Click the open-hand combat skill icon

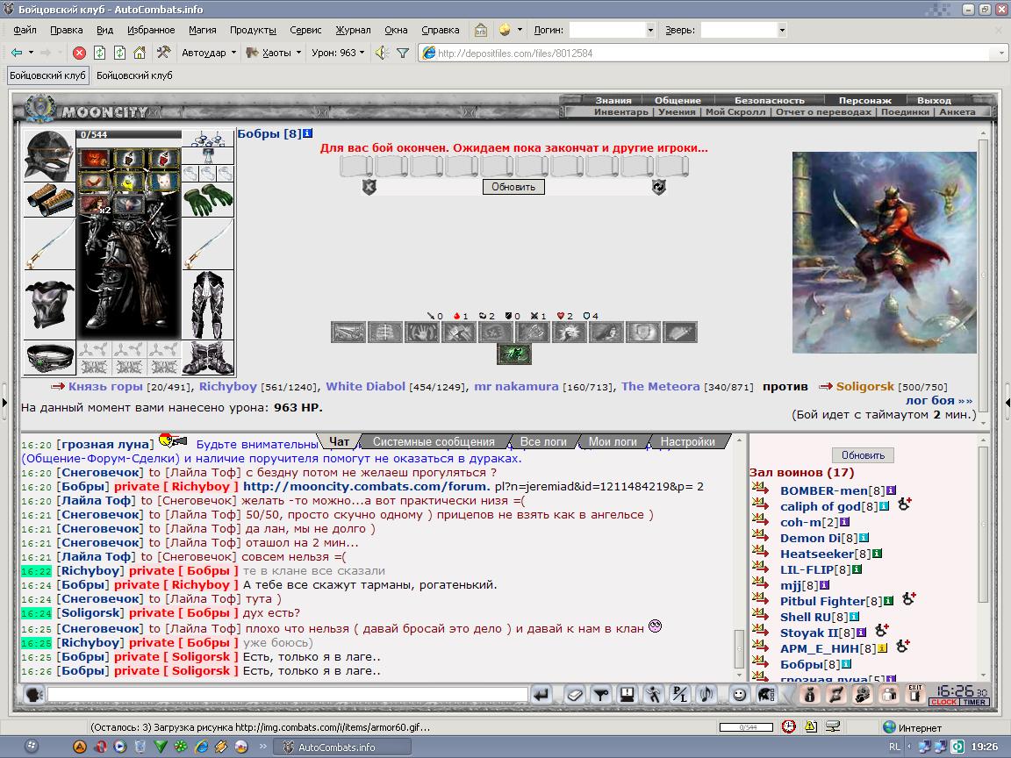(421, 332)
